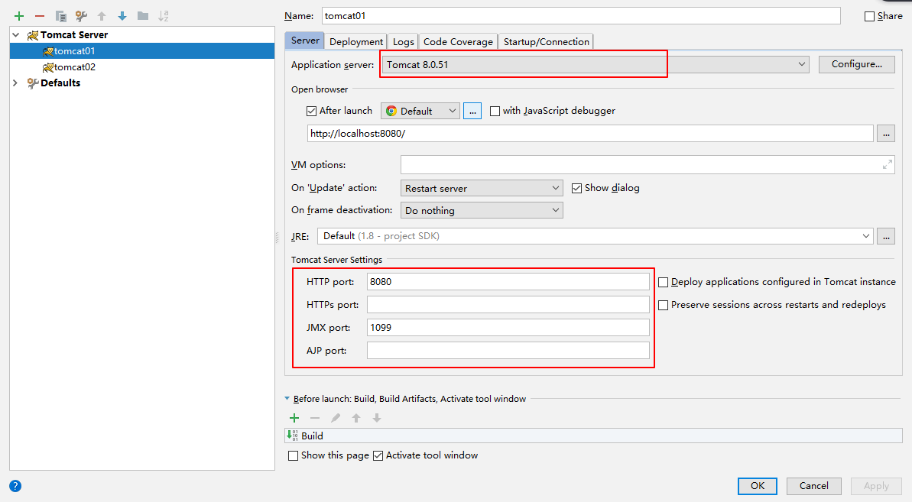912x502 pixels.
Task: Add a before launch task with plus icon
Action: 294,418
